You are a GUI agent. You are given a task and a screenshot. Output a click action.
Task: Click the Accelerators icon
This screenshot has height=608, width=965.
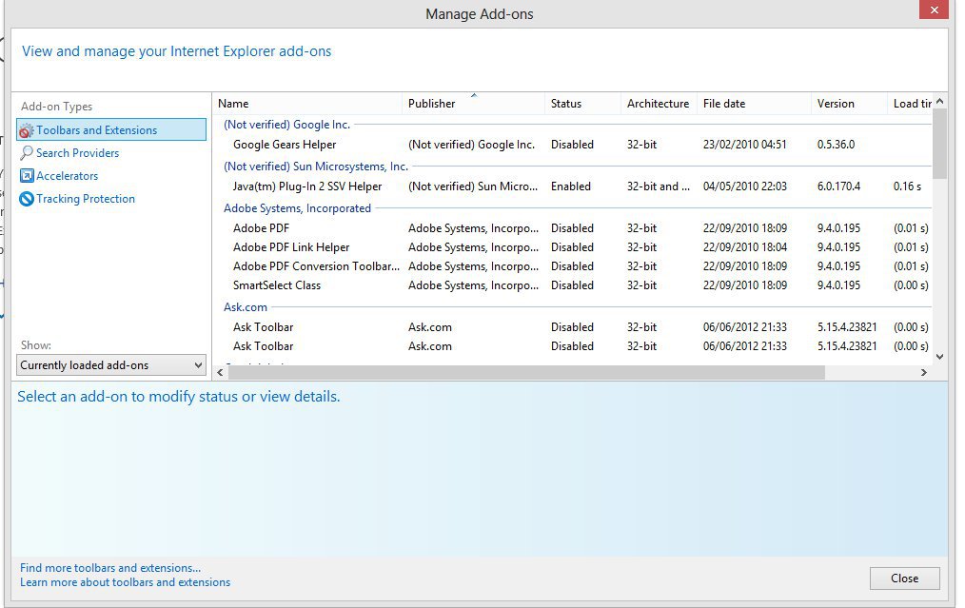coord(27,176)
